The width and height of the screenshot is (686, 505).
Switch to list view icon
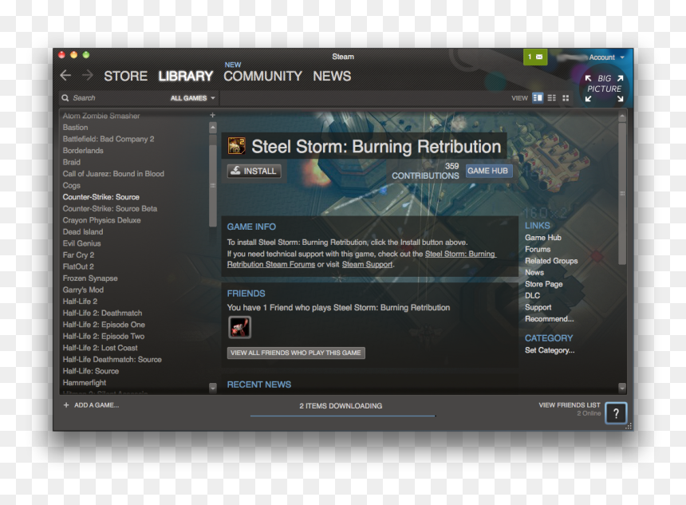tap(552, 98)
